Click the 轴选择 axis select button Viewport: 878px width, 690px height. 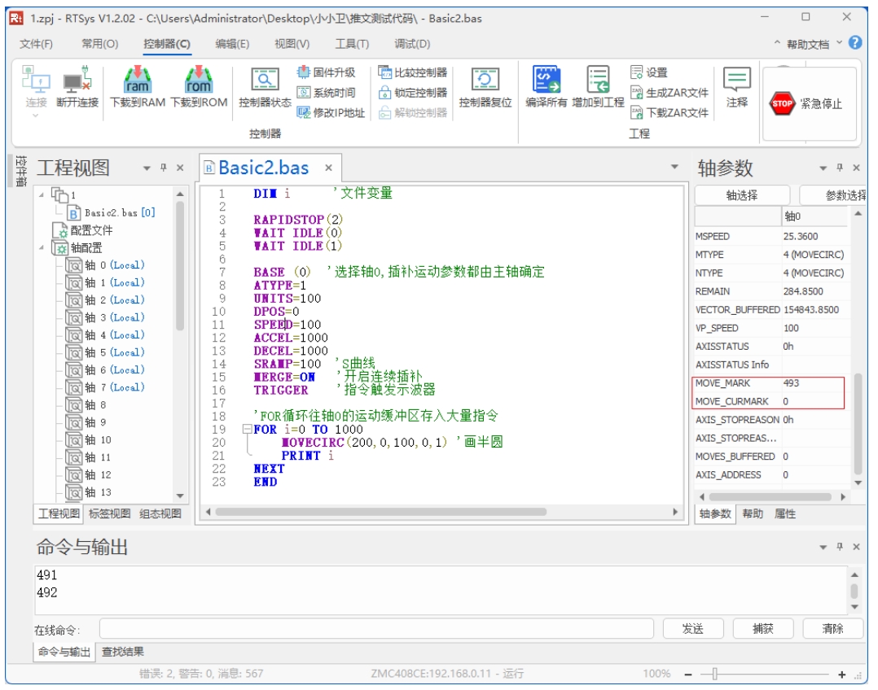742,194
